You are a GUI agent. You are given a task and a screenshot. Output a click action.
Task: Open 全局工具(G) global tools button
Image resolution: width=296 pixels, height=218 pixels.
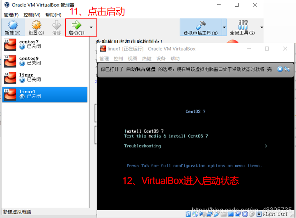pos(243,28)
